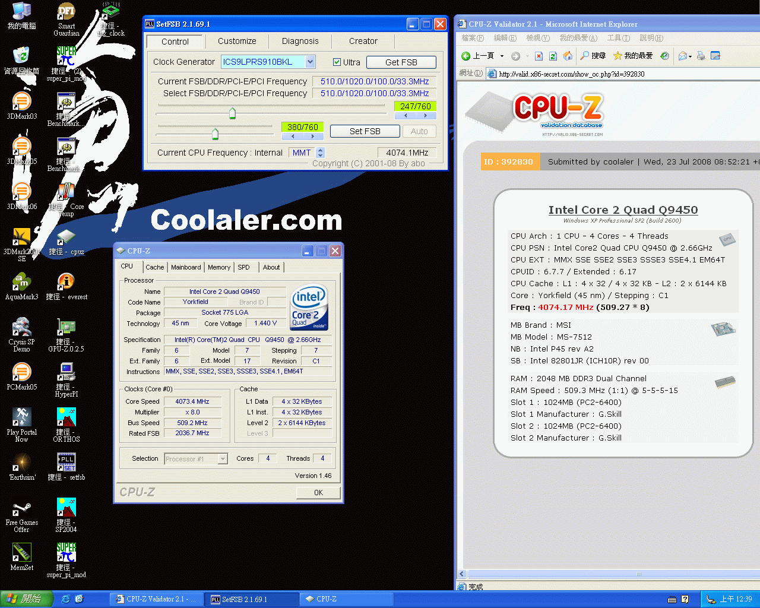Open the 3DMark2001 SE desktop icon
The width and height of the screenshot is (760, 608).
[22, 245]
